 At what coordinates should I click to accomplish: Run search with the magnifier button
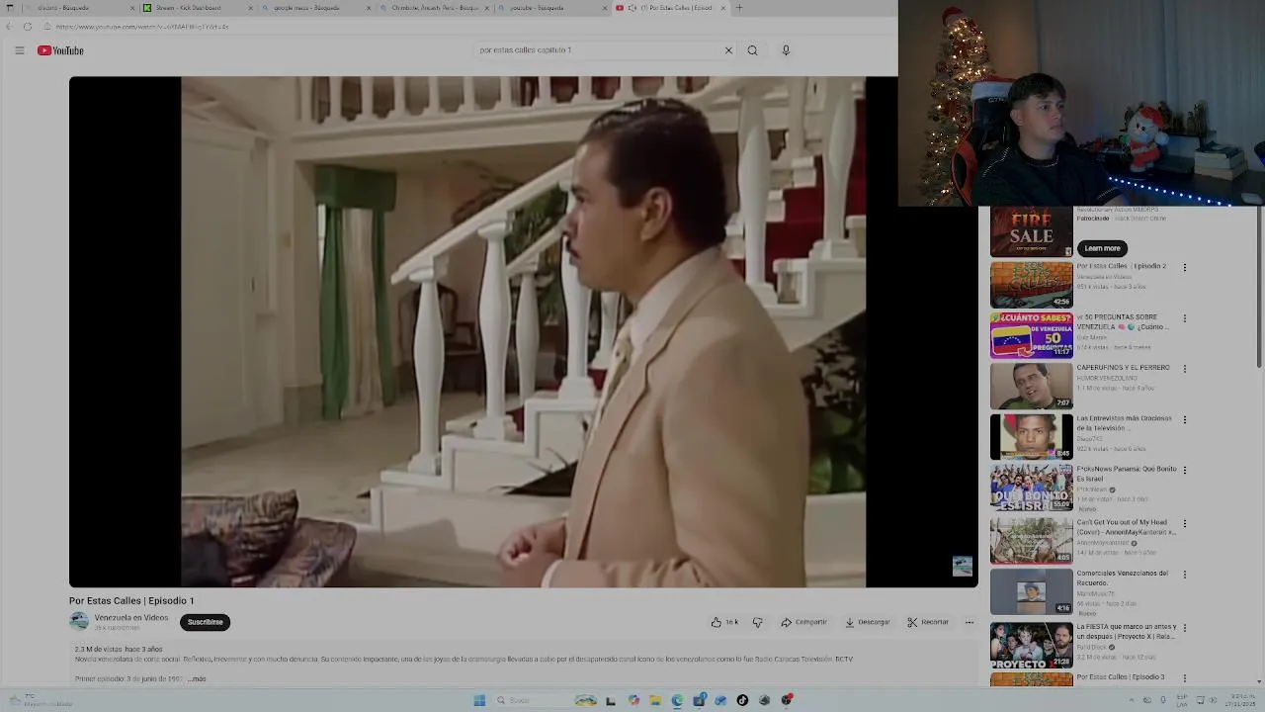[752, 50]
